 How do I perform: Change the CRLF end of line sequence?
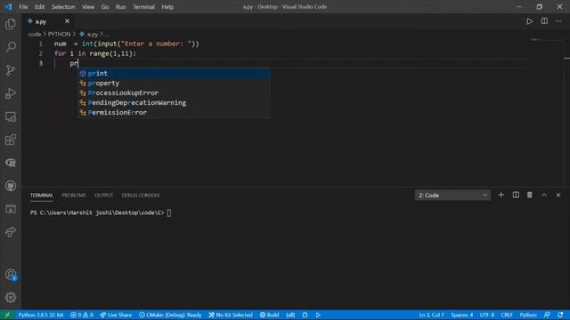pos(507,315)
